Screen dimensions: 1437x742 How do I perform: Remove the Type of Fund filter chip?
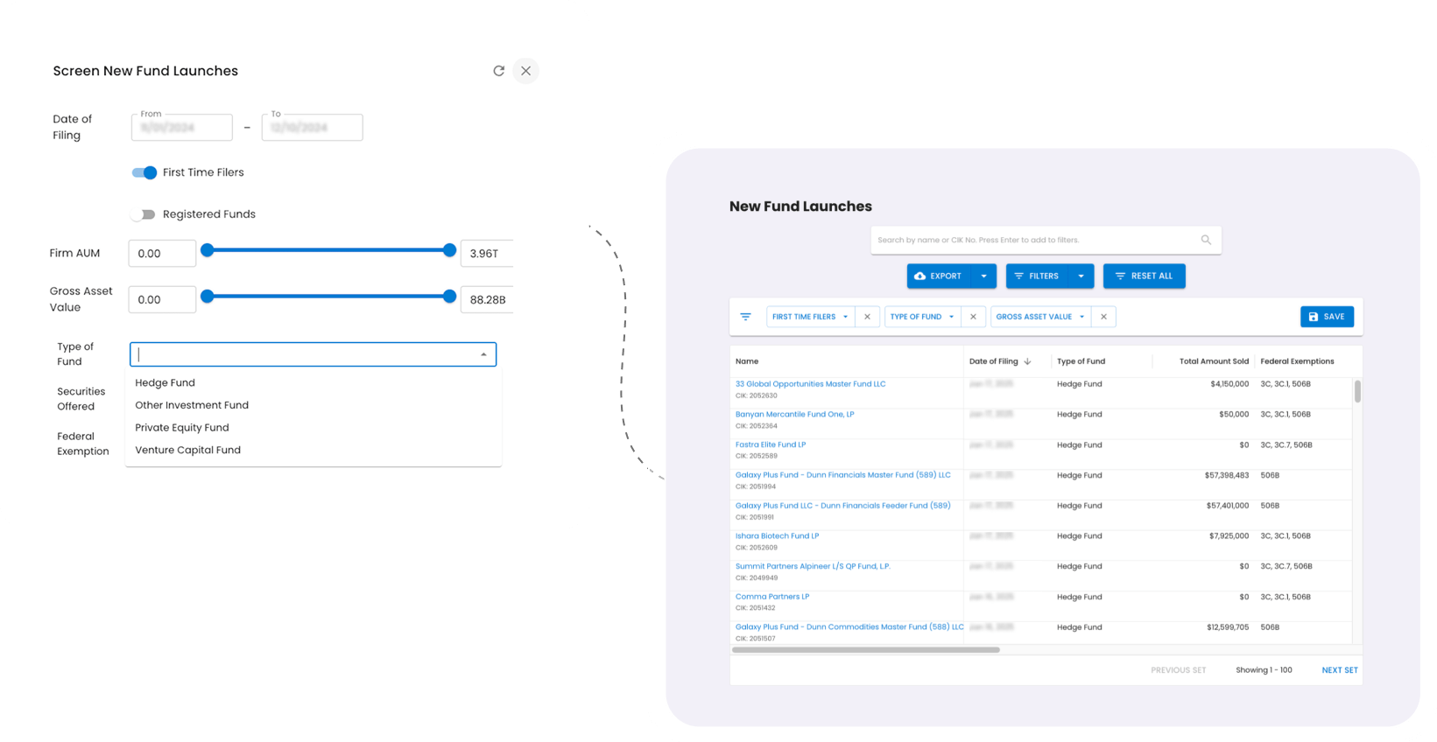pos(973,317)
